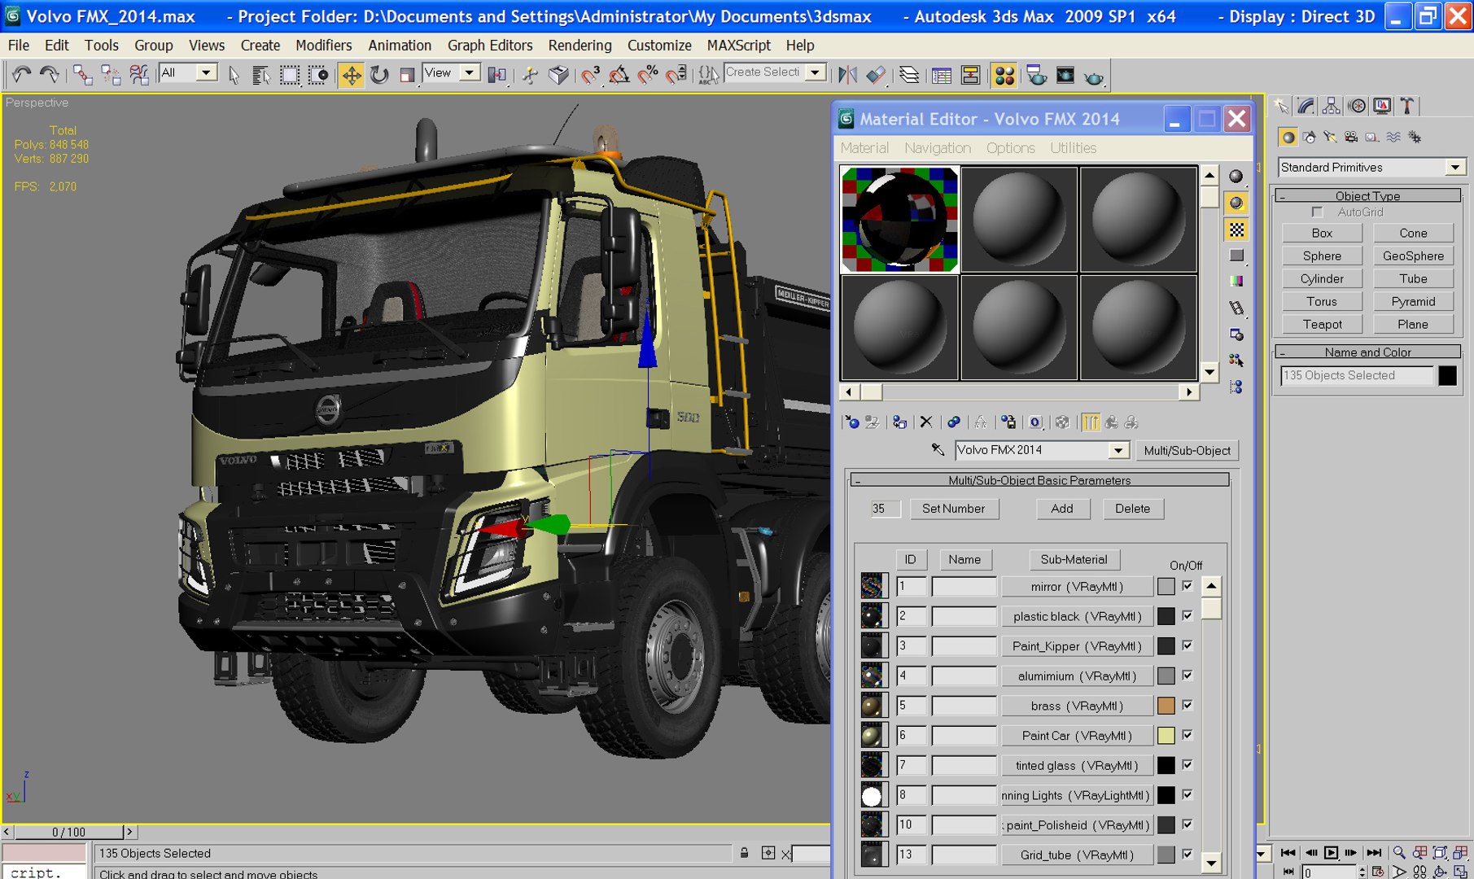
Task: Open the Create Selection Set dropdown
Action: point(816,72)
